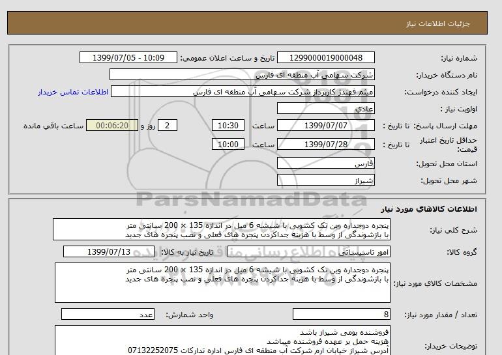Select the price validity date 1399/07/28
The height and width of the screenshot is (355, 502).
(x=325, y=144)
